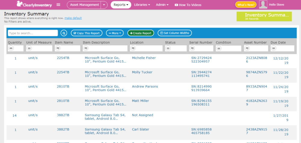Sort by Quantity column header
Screen dimensions: 301x143
(x=15, y=42)
